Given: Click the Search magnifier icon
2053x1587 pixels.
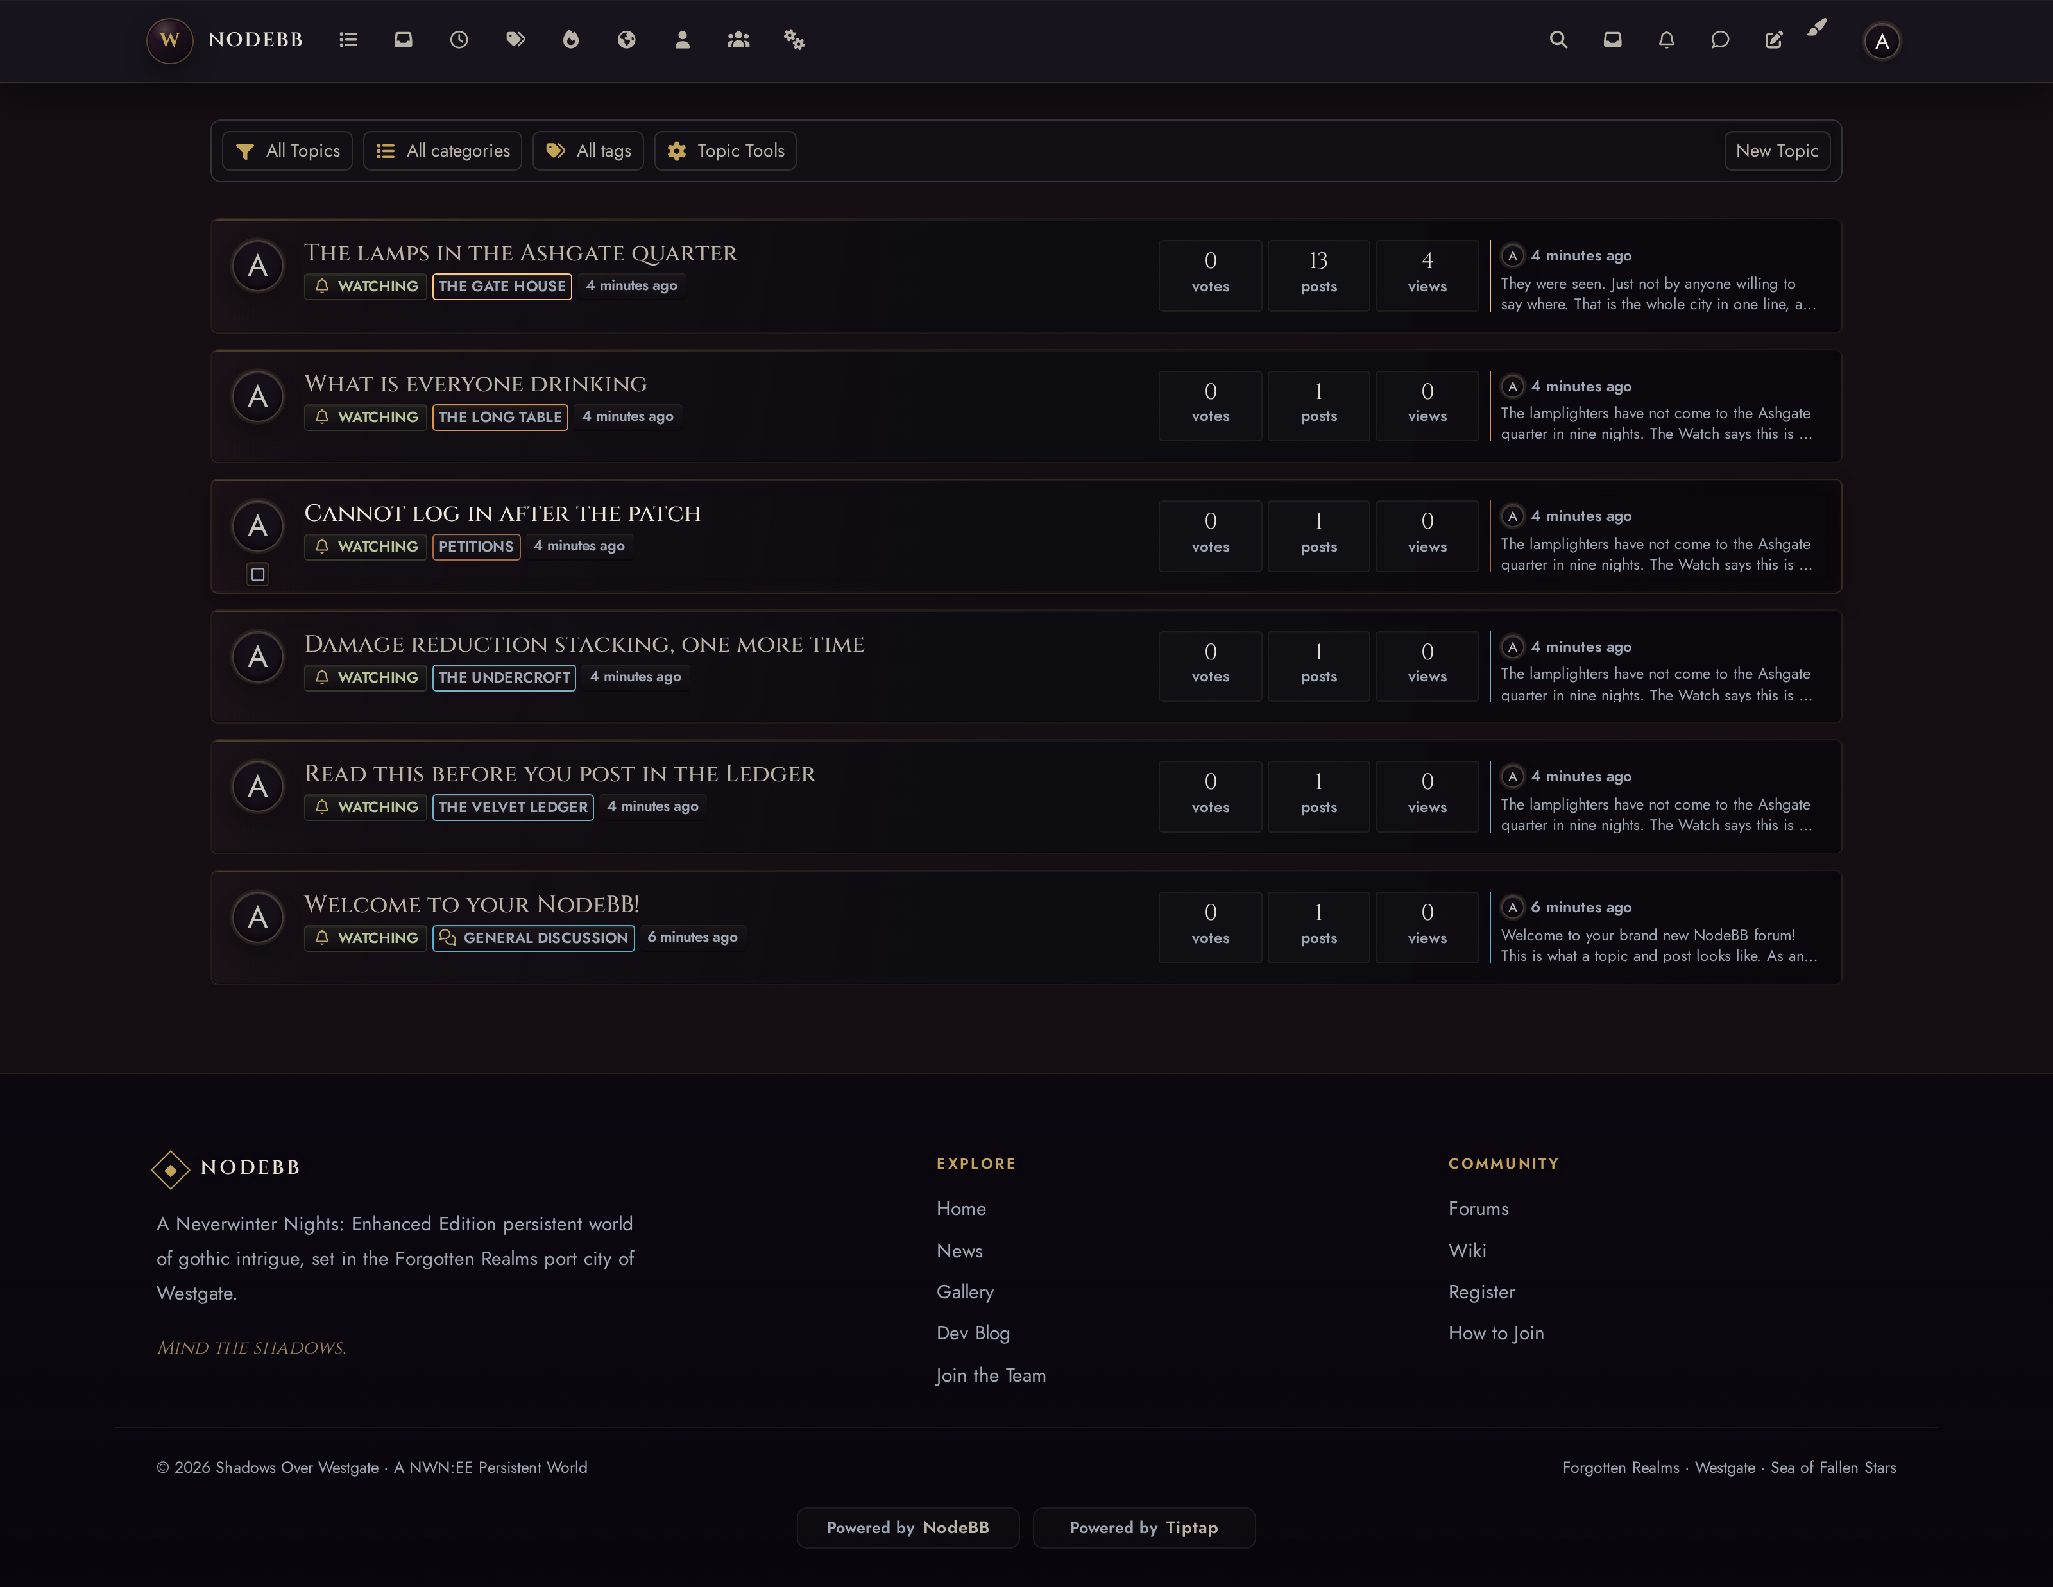Looking at the screenshot, I should [x=1558, y=40].
